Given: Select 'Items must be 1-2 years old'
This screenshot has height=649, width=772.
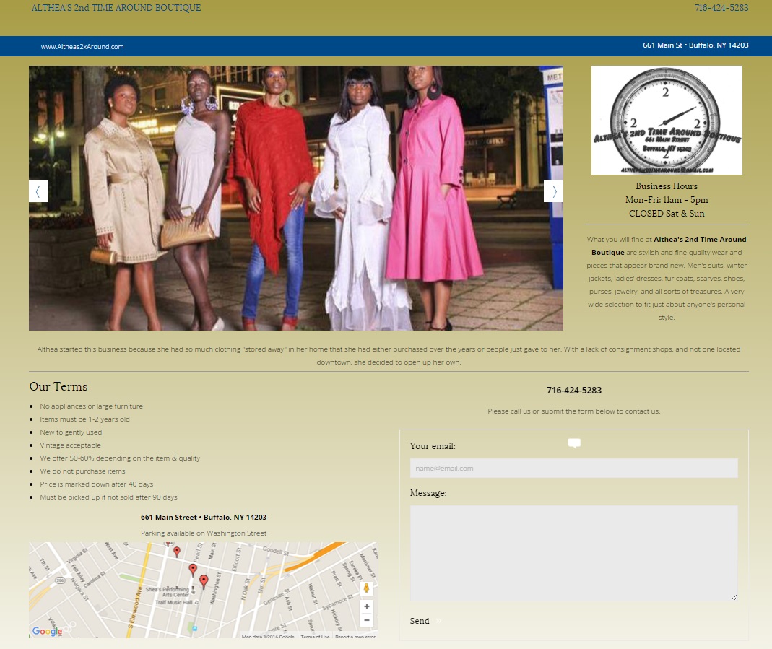Looking at the screenshot, I should tap(84, 419).
